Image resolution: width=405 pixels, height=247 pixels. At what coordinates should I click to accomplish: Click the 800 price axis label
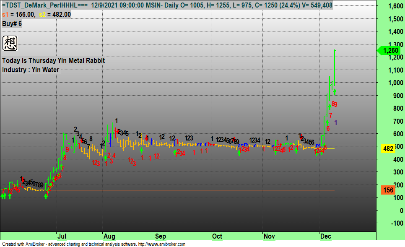(x=398, y=108)
